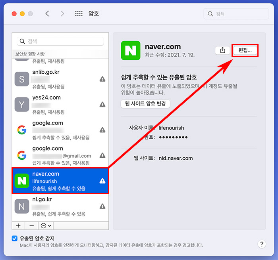Viewport: 278px width, 260px height.
Task: Remove selected password with minus button
Action: (31, 226)
